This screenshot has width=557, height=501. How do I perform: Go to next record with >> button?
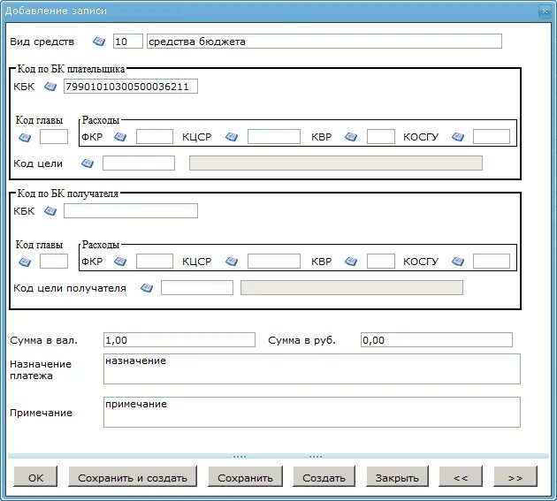(x=515, y=476)
